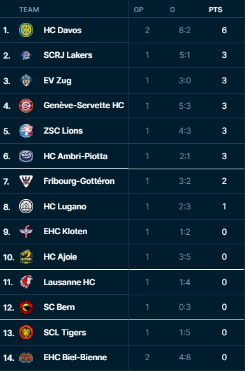Open the SC Bern bear logo
Viewport: 245px width, 371px height.
[x=26, y=307]
